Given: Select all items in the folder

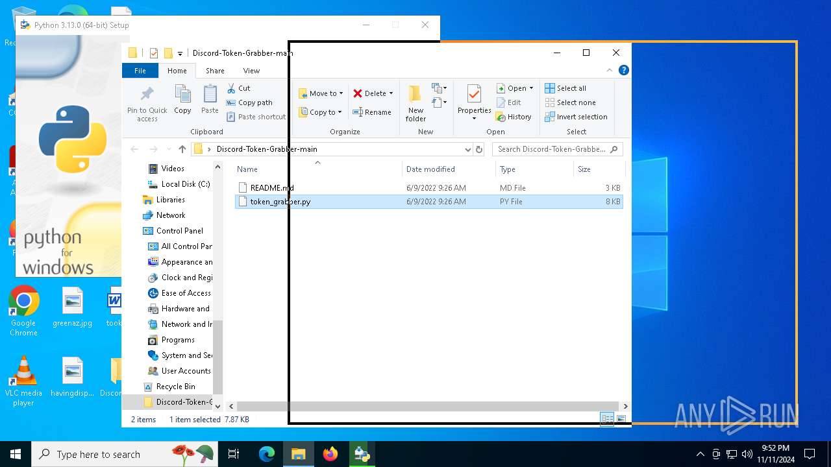Looking at the screenshot, I should pyautogui.click(x=565, y=88).
